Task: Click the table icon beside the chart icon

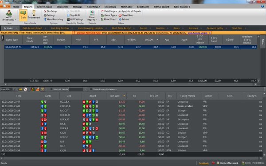Action: pos(43,89)
